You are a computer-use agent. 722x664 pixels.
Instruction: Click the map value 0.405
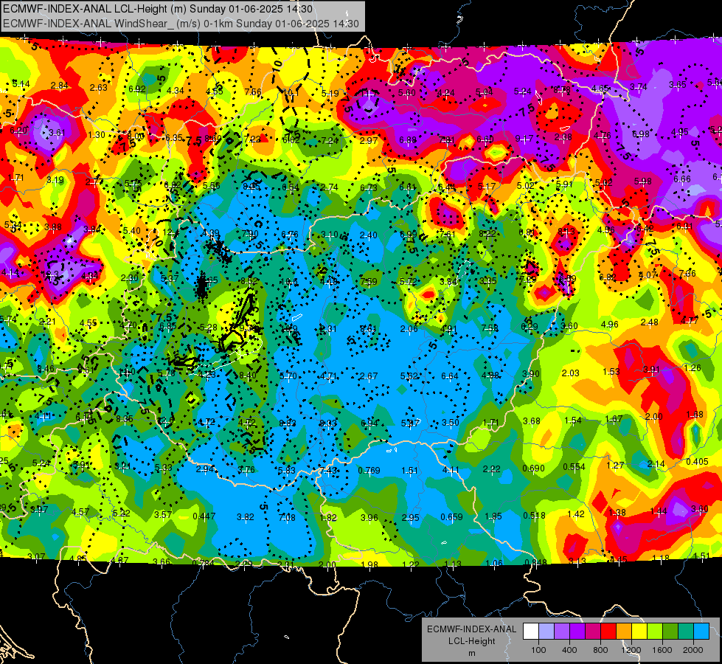tap(697, 462)
